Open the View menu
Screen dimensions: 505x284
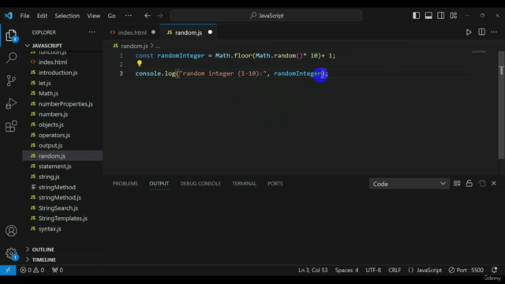[93, 16]
